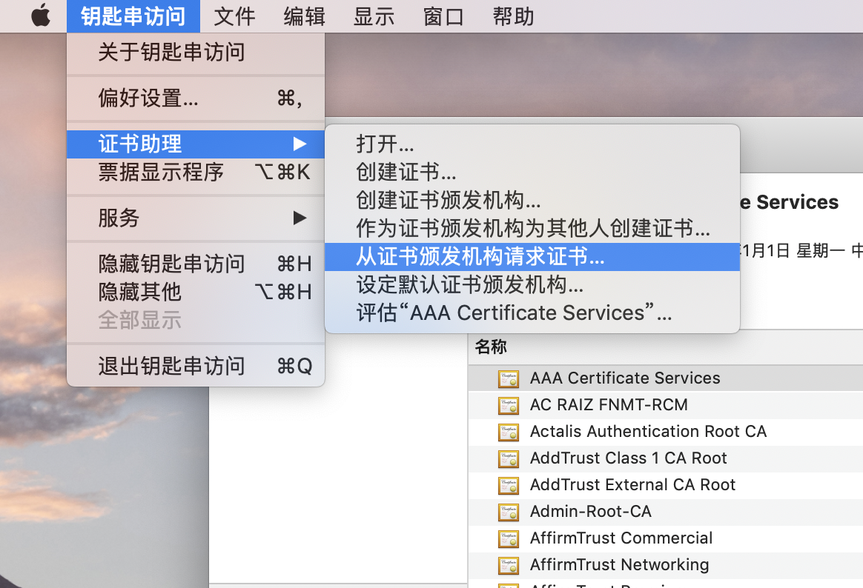
Task: Click the AddTrust Class 1 CA Root icon
Action: (x=509, y=458)
